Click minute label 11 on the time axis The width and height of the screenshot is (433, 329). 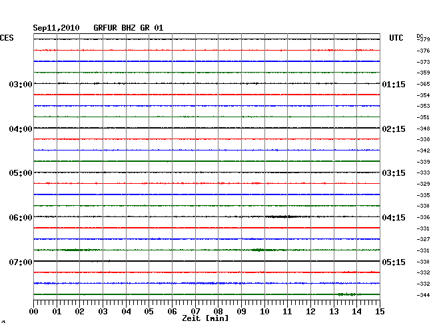click(x=287, y=312)
